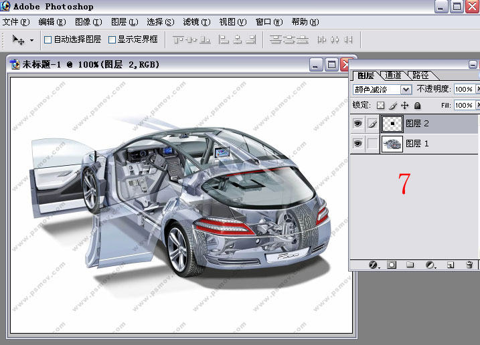The height and width of the screenshot is (345, 480).
Task: Hide 图层 1 using eye icon
Action: (357, 144)
